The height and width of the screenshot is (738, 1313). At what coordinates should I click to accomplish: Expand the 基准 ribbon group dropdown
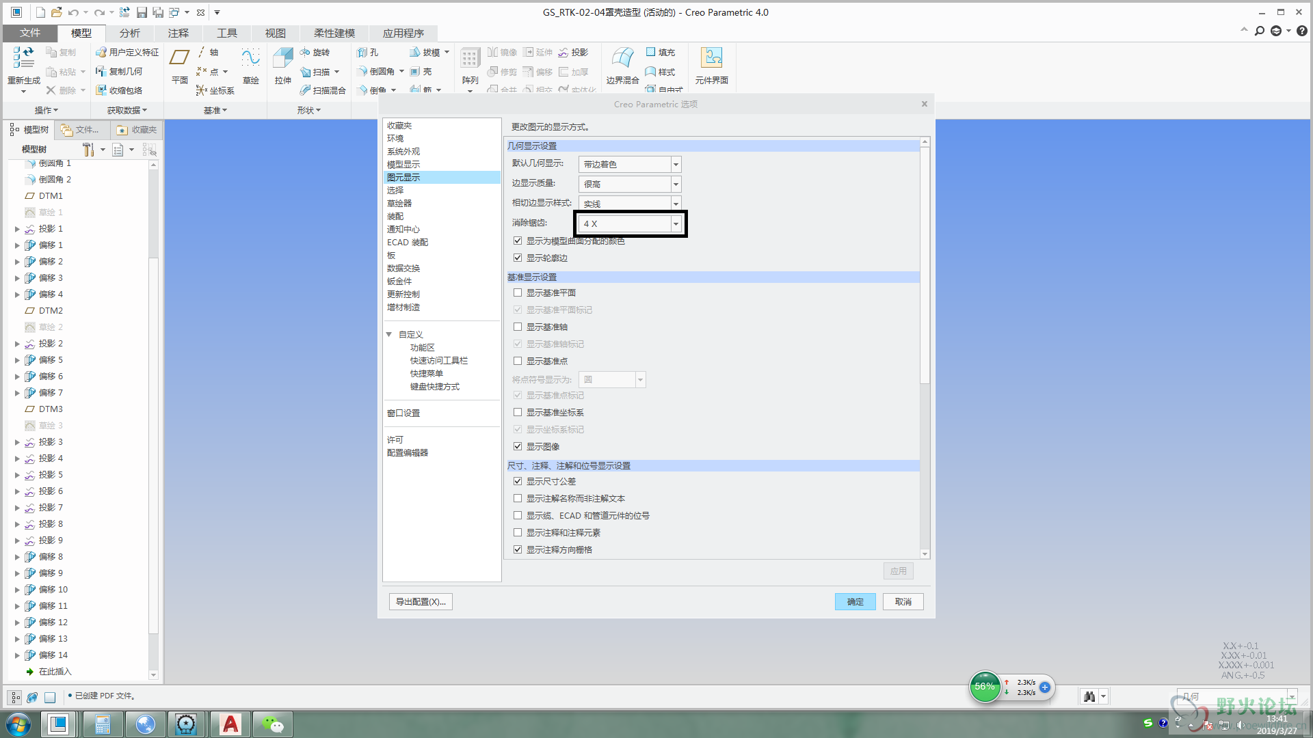[x=215, y=110]
